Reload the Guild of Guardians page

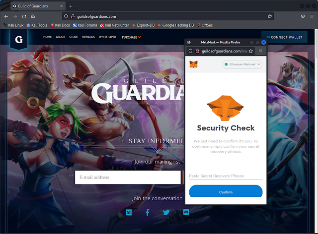(24, 16)
